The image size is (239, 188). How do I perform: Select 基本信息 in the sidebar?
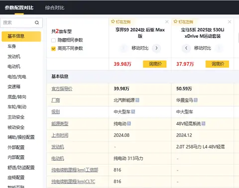click(21, 36)
